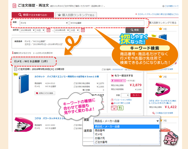Click お気に入りに追加 favorite button
The height and width of the screenshot is (149, 188).
coord(45,93)
